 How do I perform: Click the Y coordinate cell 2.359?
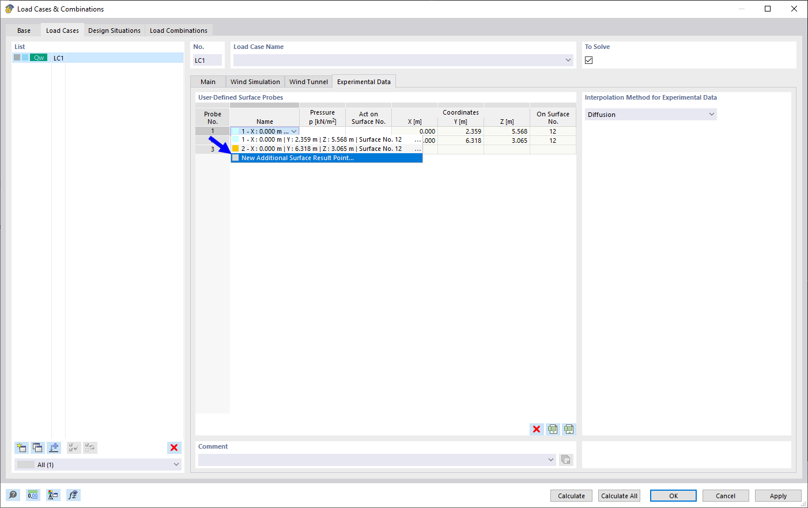point(460,131)
